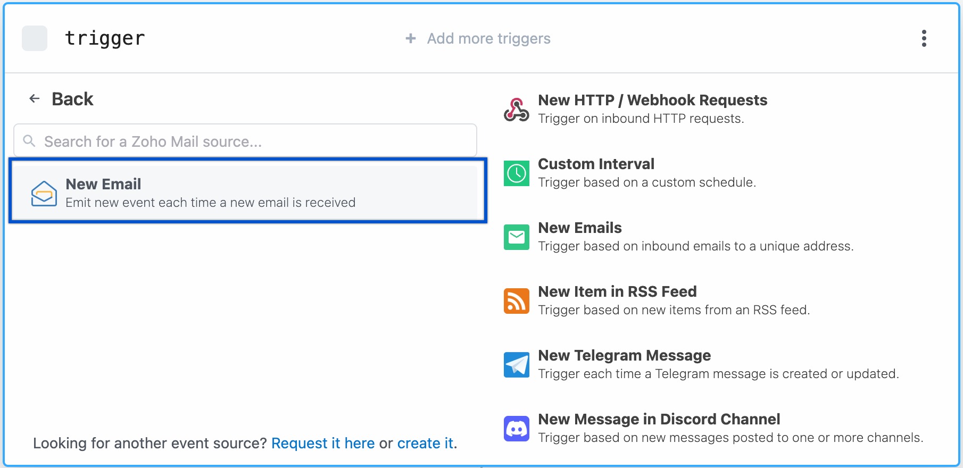Image resolution: width=963 pixels, height=468 pixels.
Task: Click the plus icon to add triggers
Action: [x=410, y=38]
